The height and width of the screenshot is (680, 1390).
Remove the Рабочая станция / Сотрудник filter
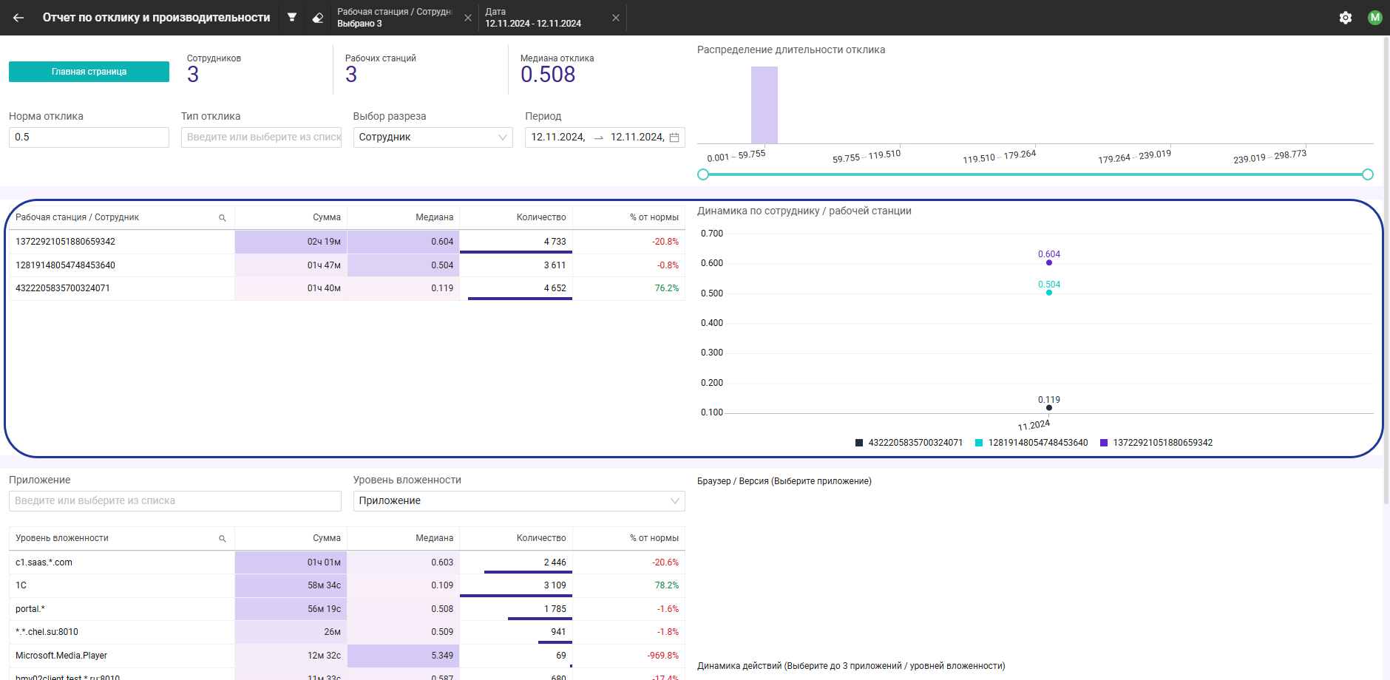468,18
